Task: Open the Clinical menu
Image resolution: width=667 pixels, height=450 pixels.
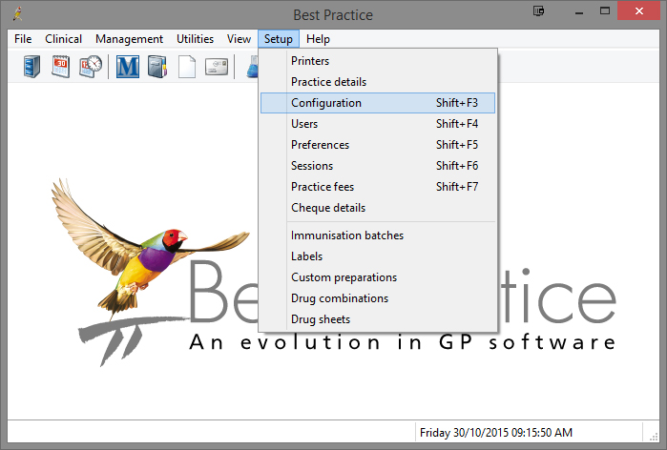Action: point(64,39)
